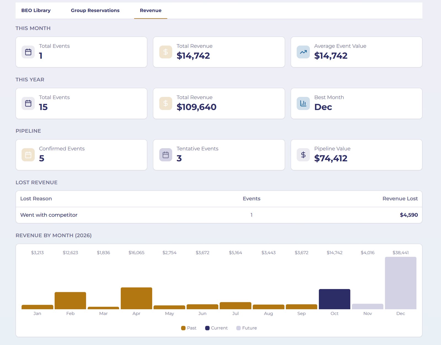Select the February revenue bar
The width and height of the screenshot is (441, 345).
[x=70, y=301]
